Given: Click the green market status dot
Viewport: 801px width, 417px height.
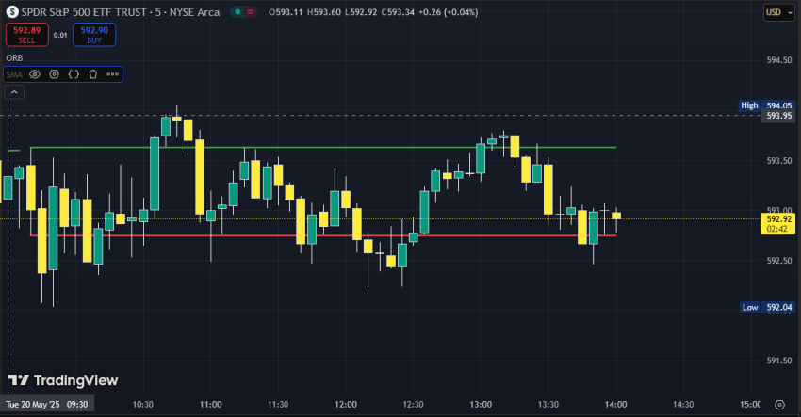Looking at the screenshot, I should (237, 11).
